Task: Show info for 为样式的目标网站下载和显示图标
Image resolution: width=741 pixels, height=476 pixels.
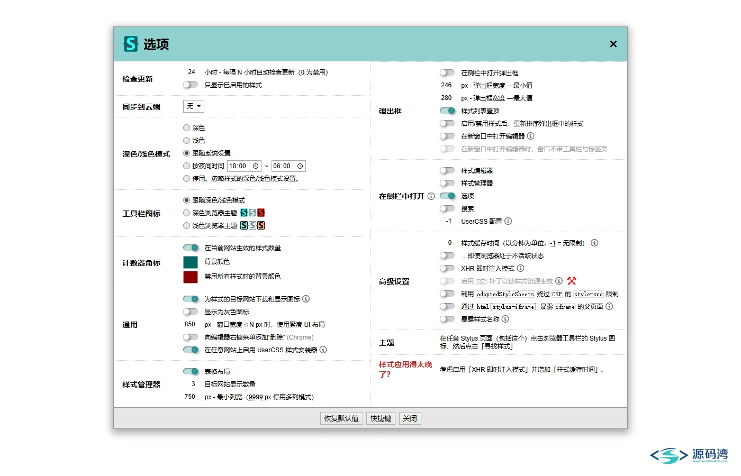Action: (x=306, y=299)
